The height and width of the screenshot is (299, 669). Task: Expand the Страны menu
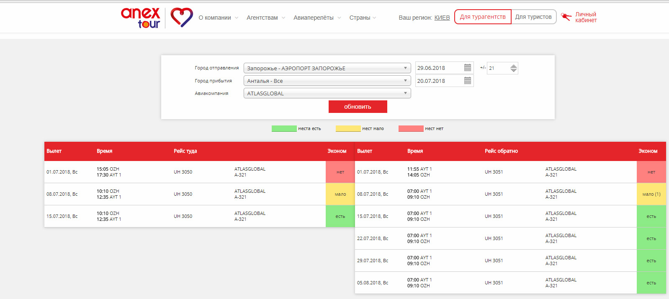coord(363,18)
